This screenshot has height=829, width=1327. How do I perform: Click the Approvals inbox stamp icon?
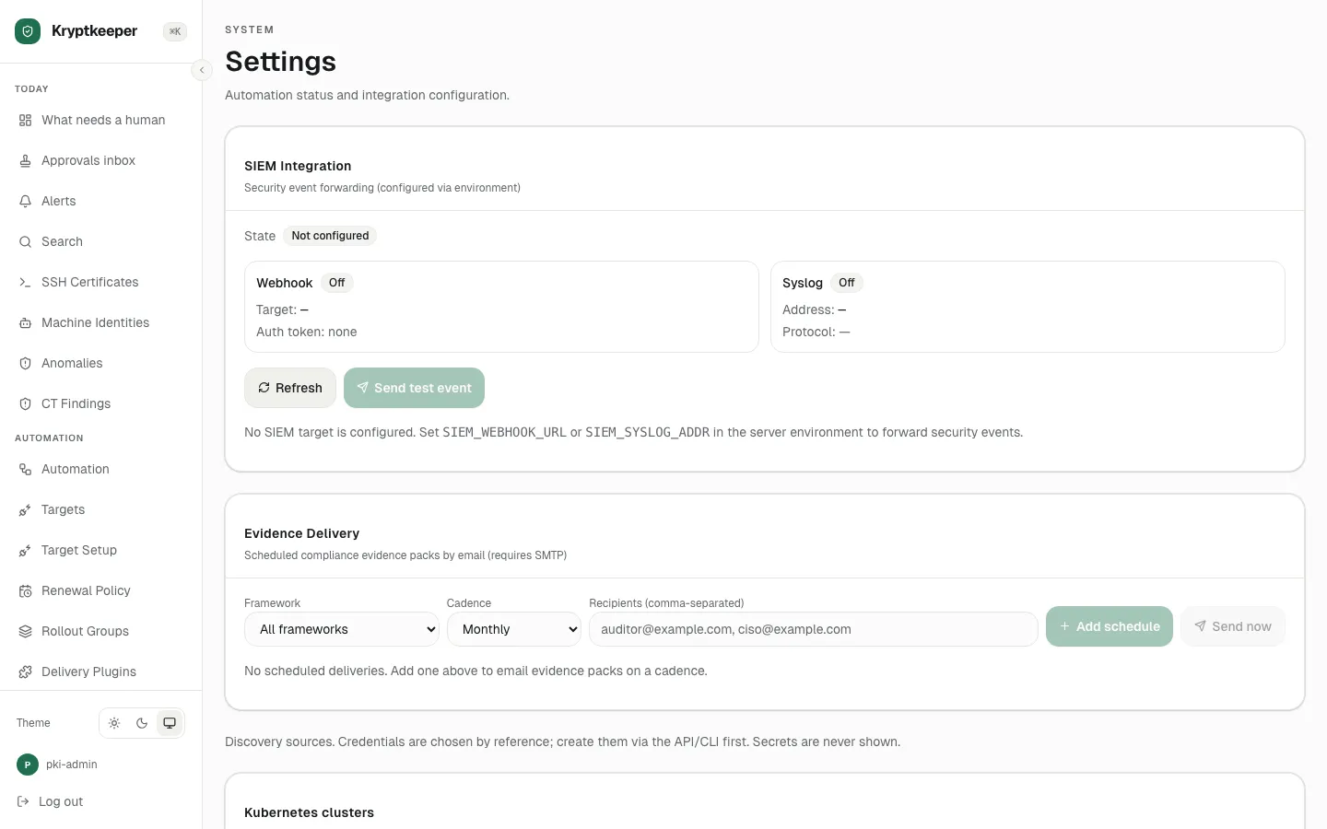[x=25, y=161]
